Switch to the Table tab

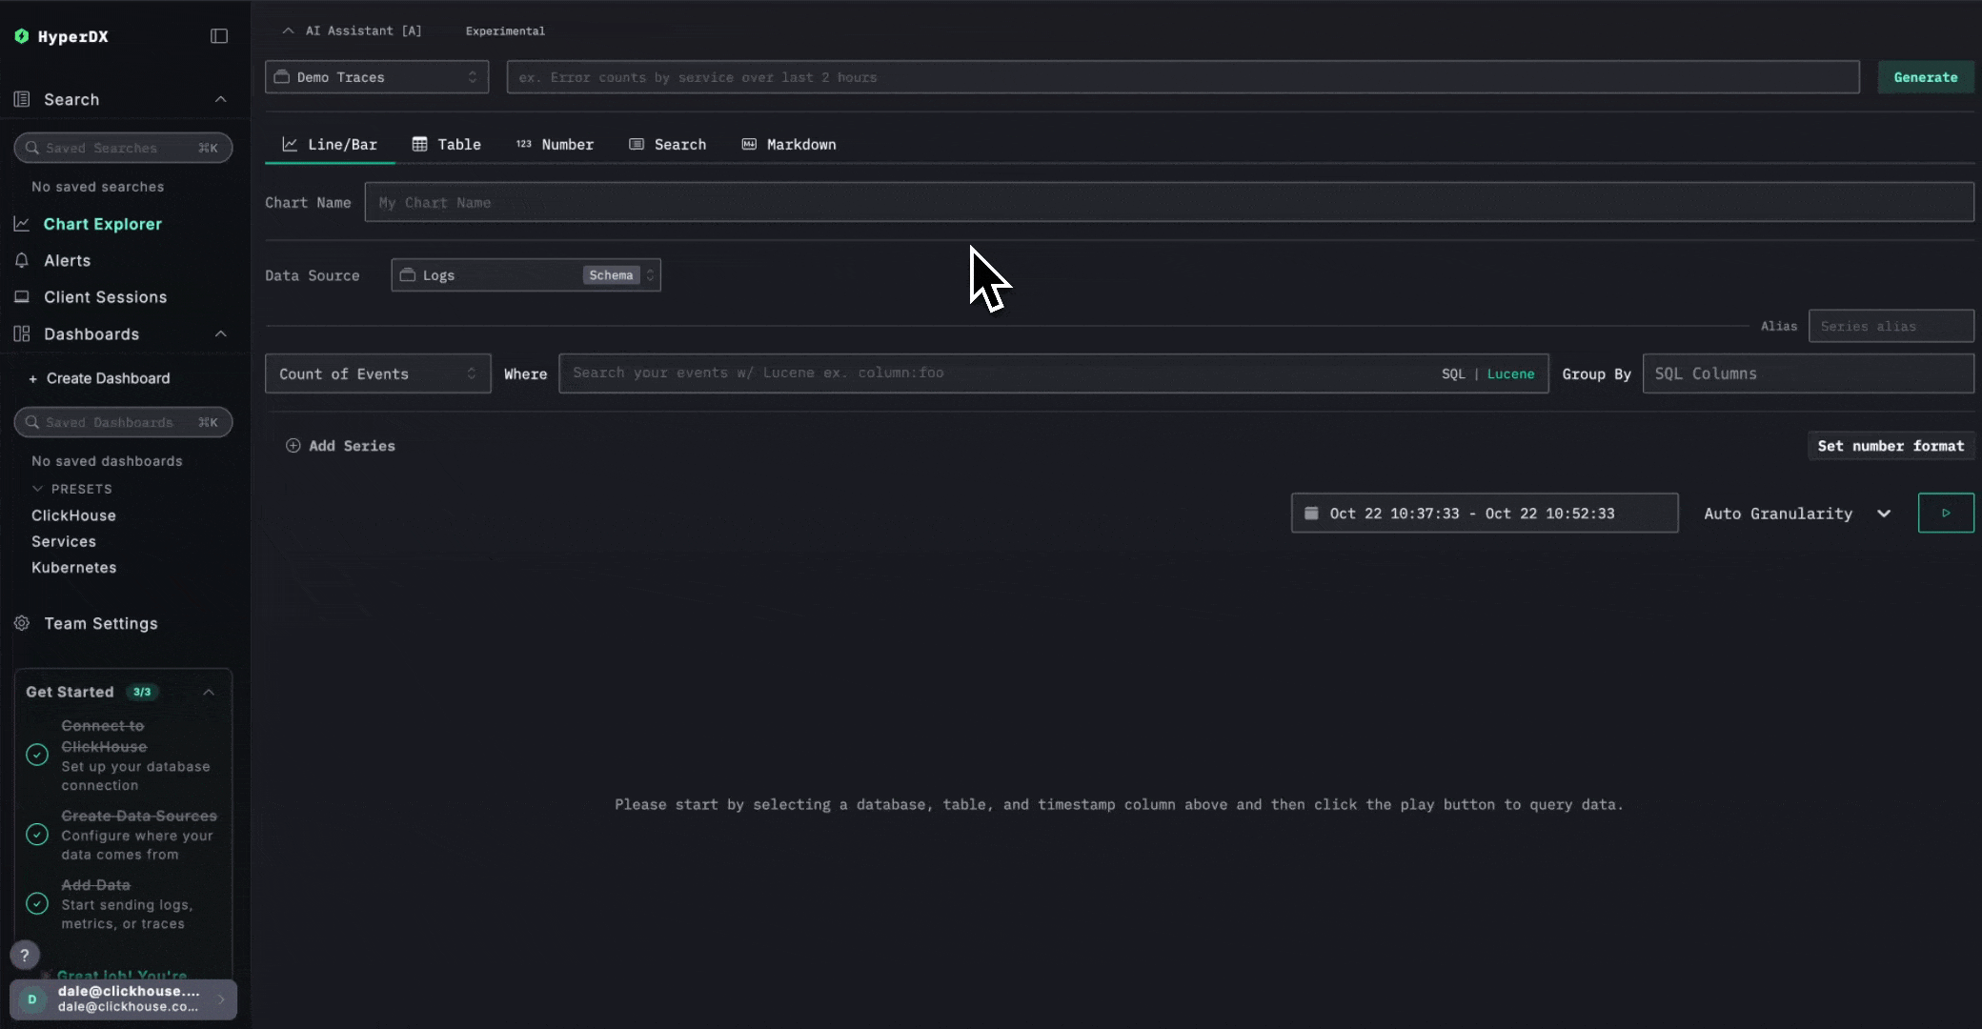click(447, 145)
